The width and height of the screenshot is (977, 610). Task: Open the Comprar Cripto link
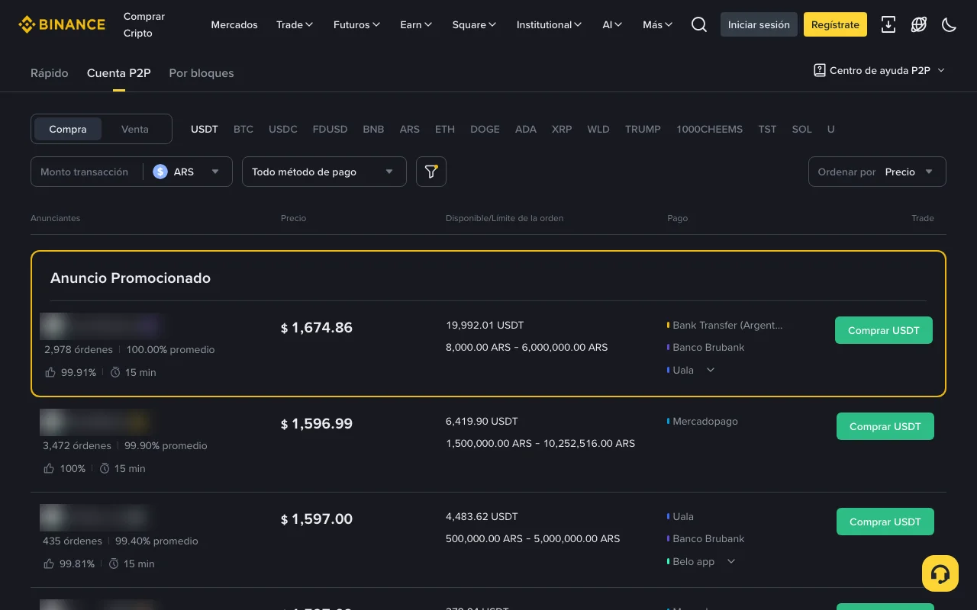[144, 24]
